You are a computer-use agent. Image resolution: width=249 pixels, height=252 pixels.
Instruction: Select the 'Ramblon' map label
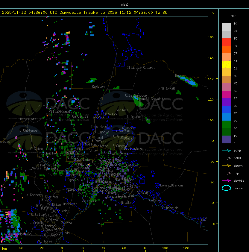pos(98,86)
